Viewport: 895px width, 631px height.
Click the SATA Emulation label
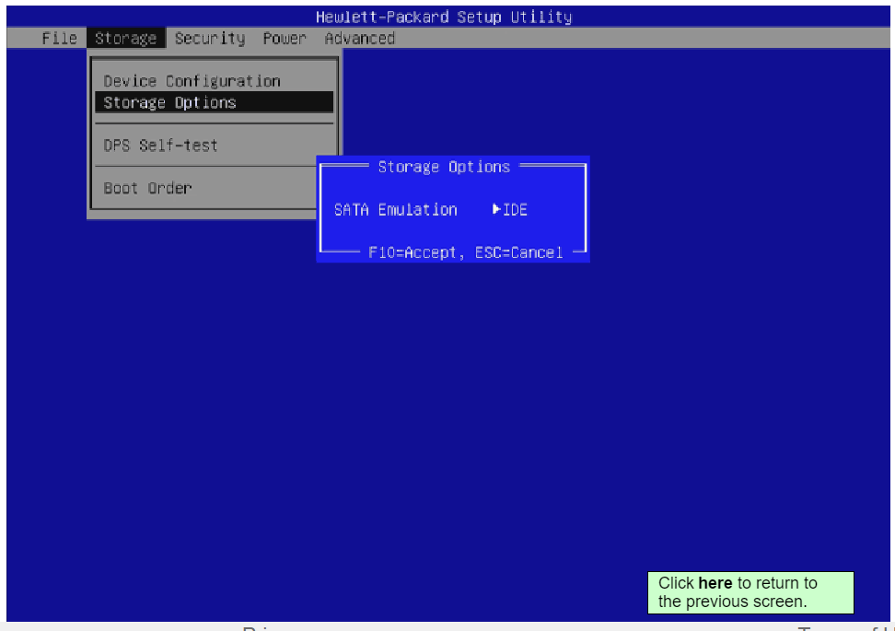tap(395, 210)
